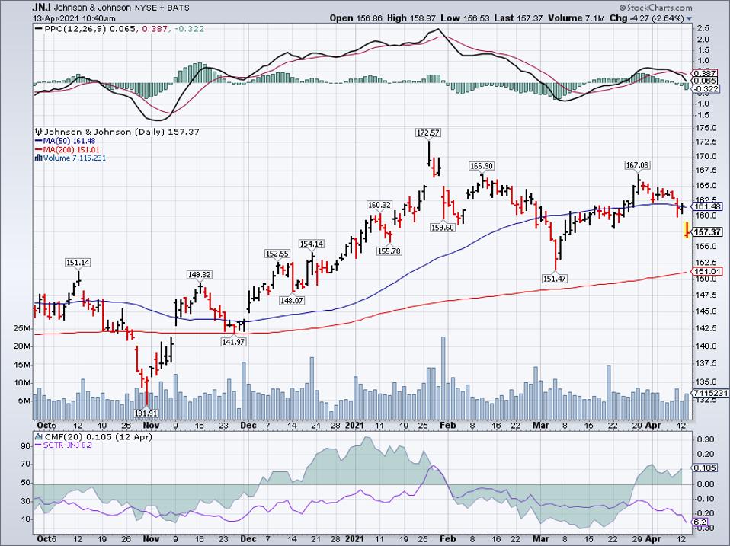Click the yellow-highlighted latest price candle

687,230
